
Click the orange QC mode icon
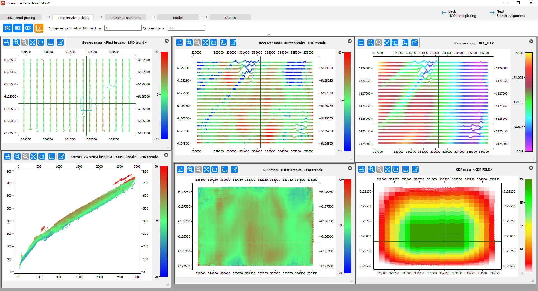[39, 28]
